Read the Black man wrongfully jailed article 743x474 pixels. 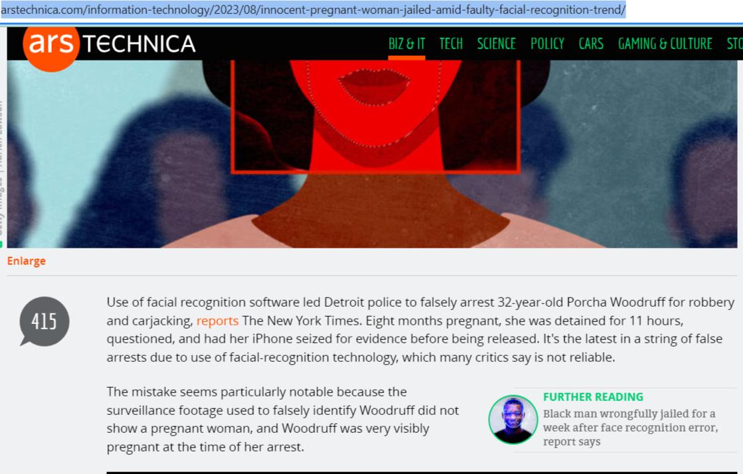tap(630, 428)
